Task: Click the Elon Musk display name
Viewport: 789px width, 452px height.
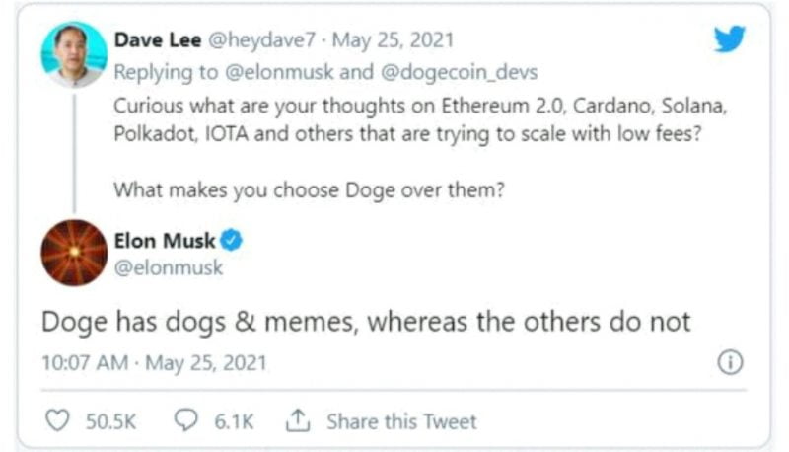Action: pos(165,240)
